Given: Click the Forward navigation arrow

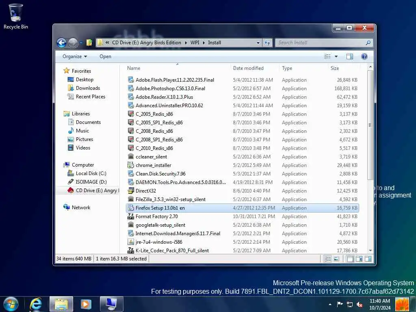Looking at the screenshot, I should click(73, 43).
